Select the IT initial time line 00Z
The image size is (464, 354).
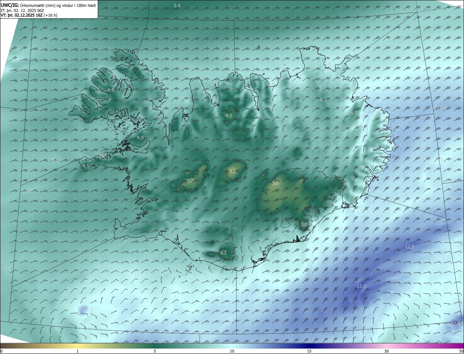click(x=22, y=10)
